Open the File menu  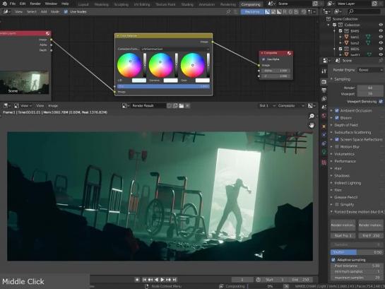13,4
